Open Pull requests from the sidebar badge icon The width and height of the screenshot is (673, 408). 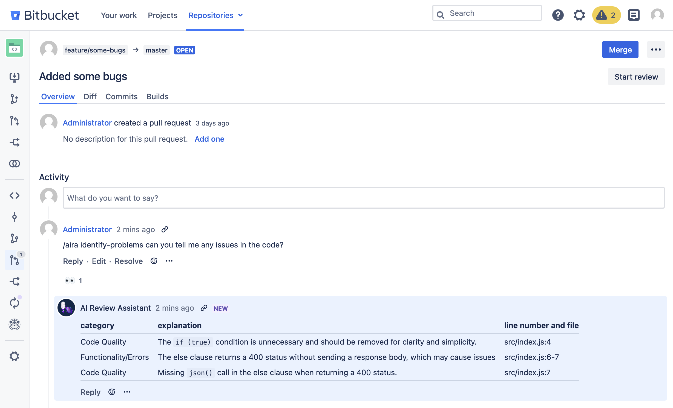(x=14, y=260)
